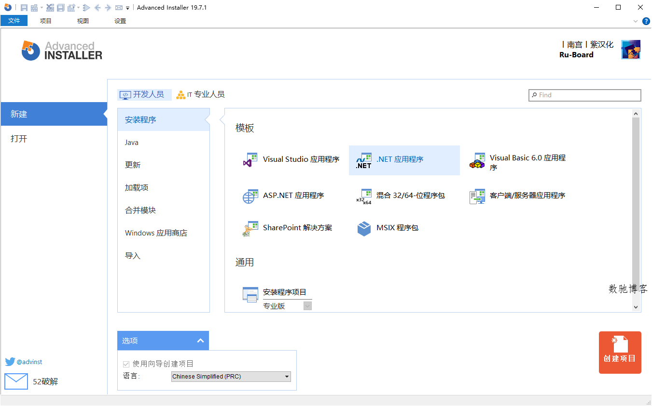This screenshot has height=406, width=652.
Task: Open the Customize Quick Access Toolbar arrow
Action: tap(127, 8)
